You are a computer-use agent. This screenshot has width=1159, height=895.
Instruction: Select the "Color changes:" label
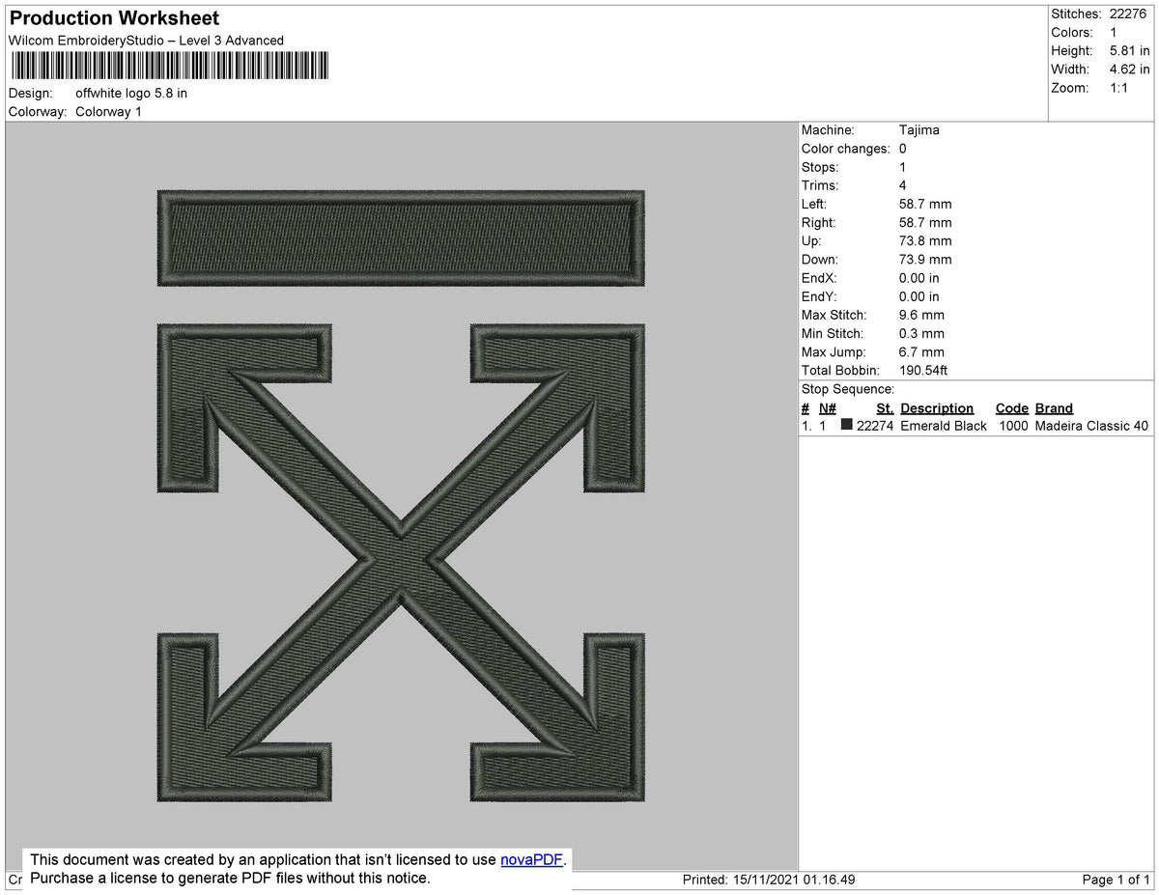click(845, 149)
